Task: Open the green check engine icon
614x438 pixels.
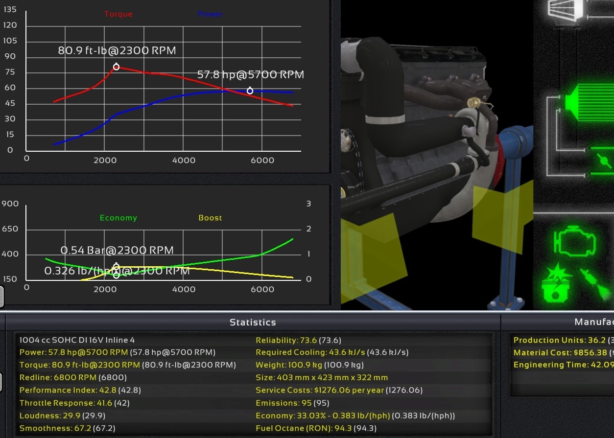Action: [x=575, y=239]
